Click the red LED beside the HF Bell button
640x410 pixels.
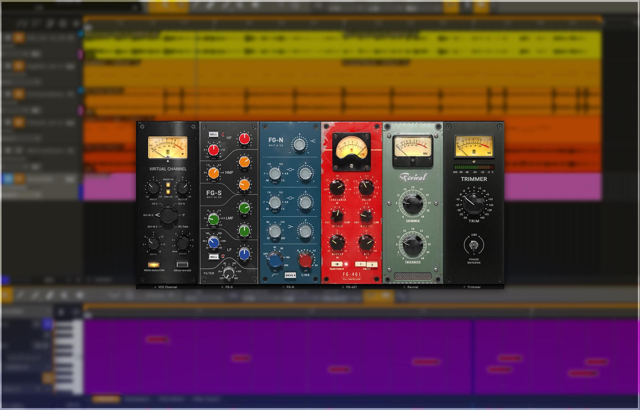pyautogui.click(x=223, y=135)
